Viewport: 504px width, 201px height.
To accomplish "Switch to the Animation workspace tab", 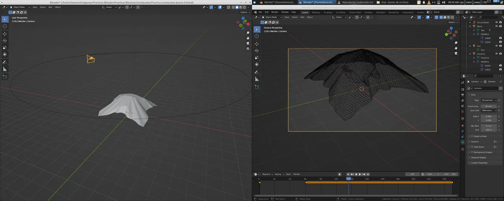I will click(x=381, y=12).
